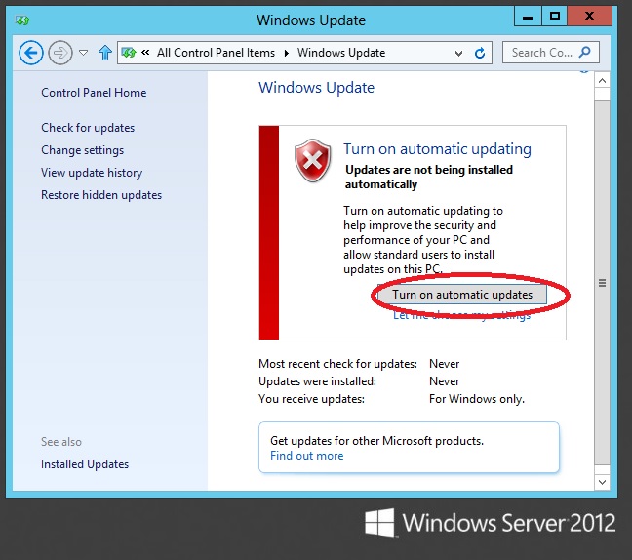Click the scrollbar down arrow
632x560 pixels.
(x=602, y=482)
